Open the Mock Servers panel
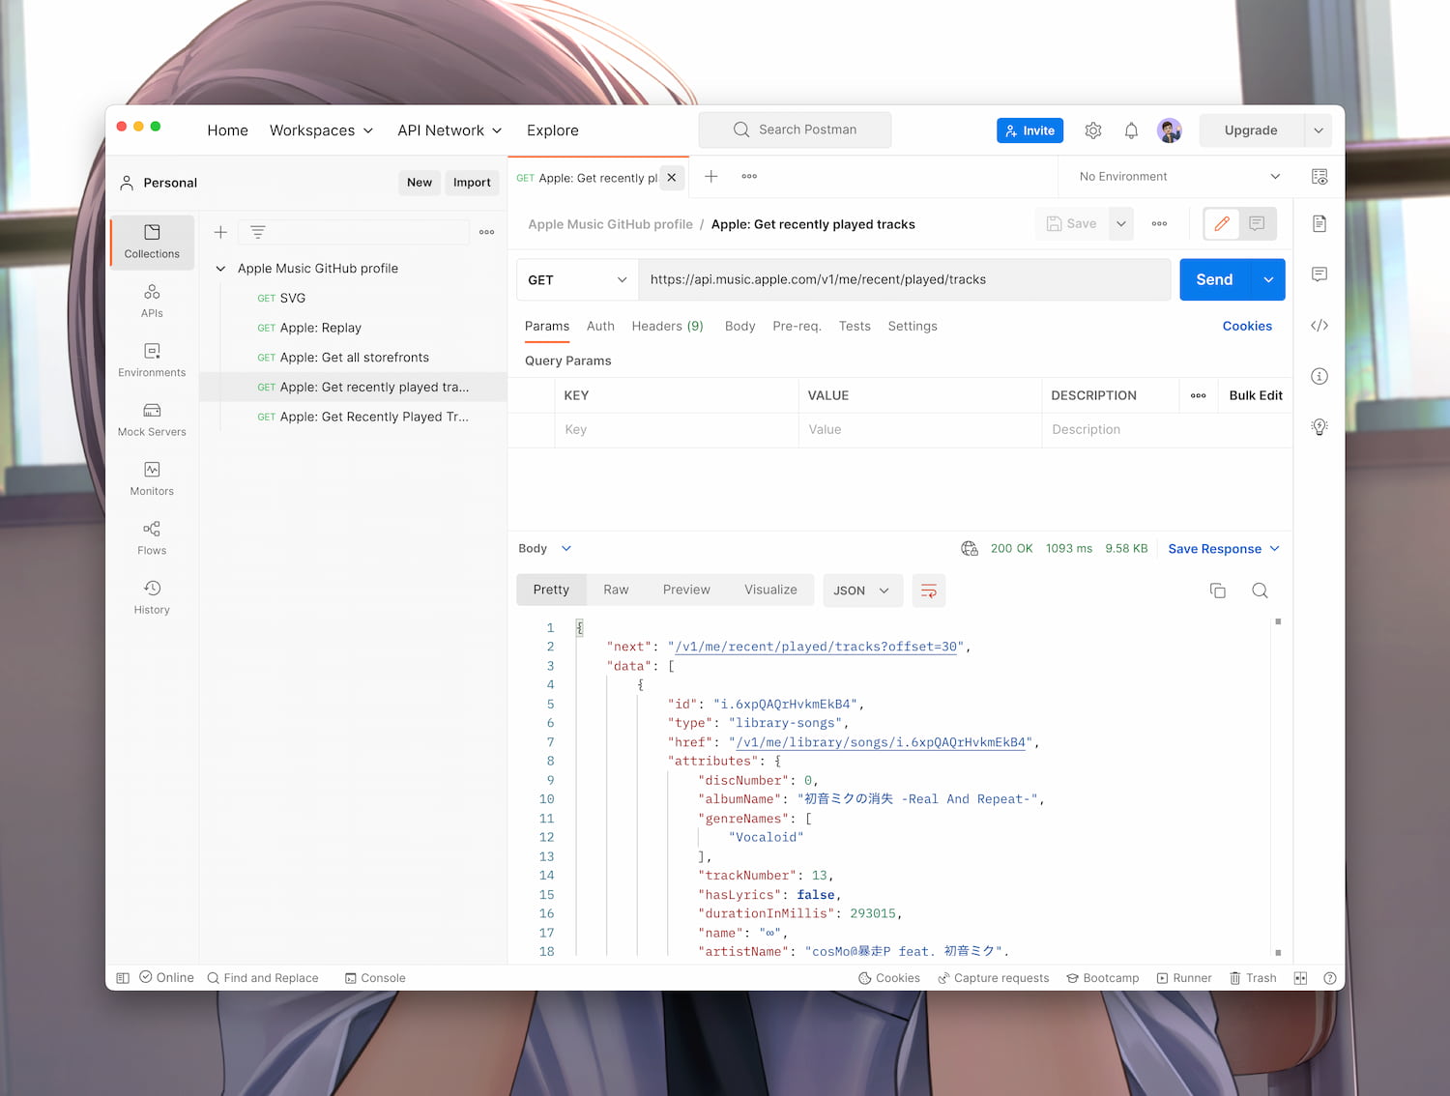1450x1096 pixels. pyautogui.click(x=152, y=419)
